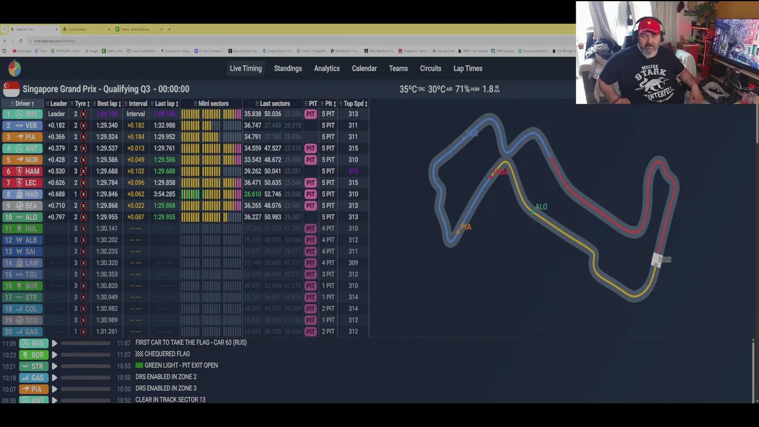759x427 pixels.
Task: Click the CHEQUERED FLAG message
Action: pyautogui.click(x=162, y=354)
